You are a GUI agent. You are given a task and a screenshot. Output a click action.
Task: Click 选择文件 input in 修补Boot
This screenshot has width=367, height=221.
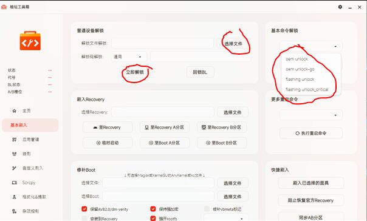click(x=158, y=183)
